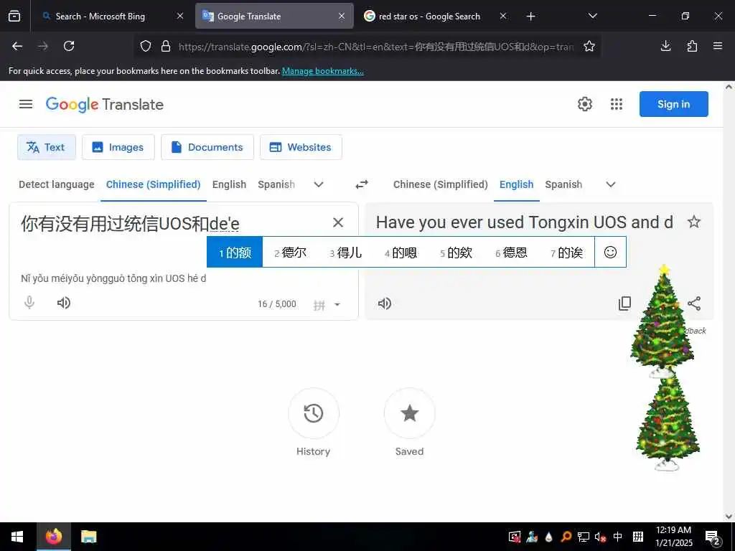
Task: Open Firefox extensions panel
Action: (x=692, y=46)
